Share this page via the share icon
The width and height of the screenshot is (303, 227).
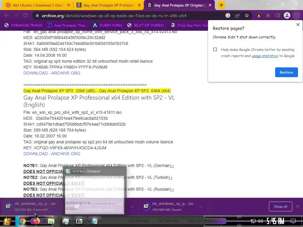237,16
